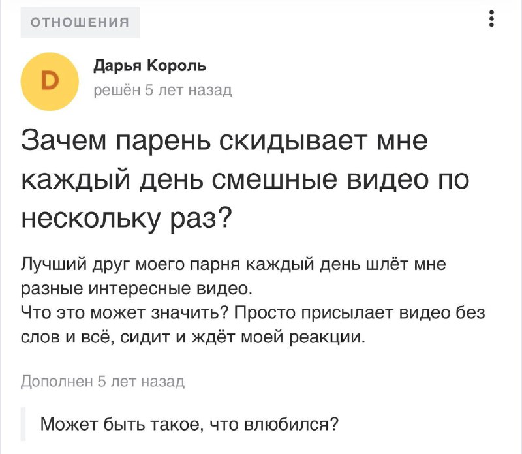The width and height of the screenshot is (522, 454).
Task: Click the text "разные интересные видео."
Action: point(136,289)
